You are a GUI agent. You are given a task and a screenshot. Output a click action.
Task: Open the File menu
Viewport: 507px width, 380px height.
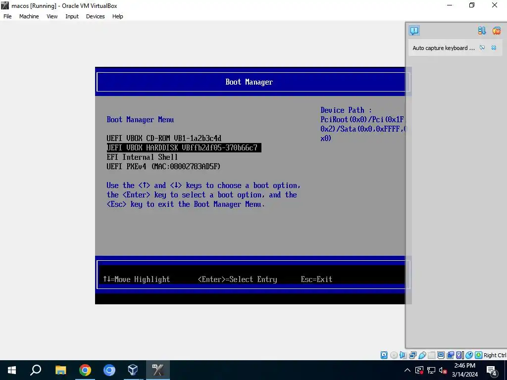pyautogui.click(x=7, y=16)
